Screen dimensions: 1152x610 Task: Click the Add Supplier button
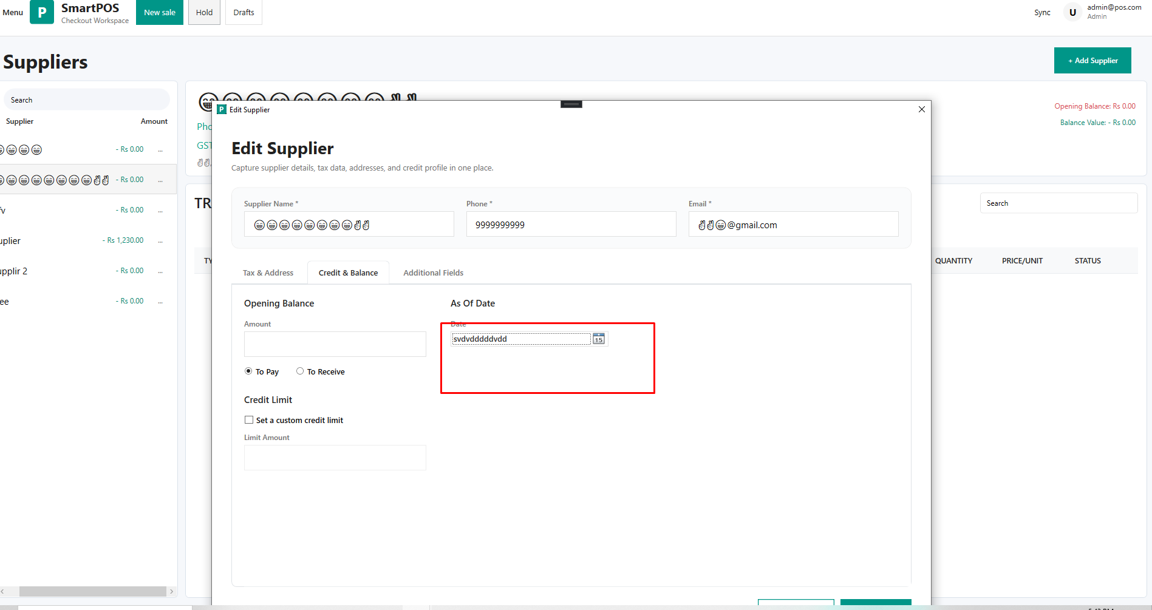(x=1092, y=61)
